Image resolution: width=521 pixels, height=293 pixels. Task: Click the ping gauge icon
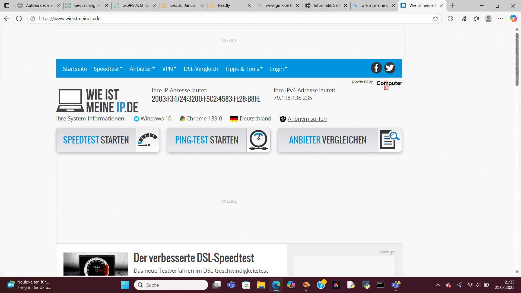258,140
